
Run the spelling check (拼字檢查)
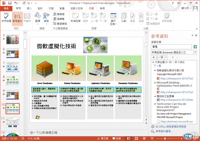pyautogui.click(x=6, y=17)
